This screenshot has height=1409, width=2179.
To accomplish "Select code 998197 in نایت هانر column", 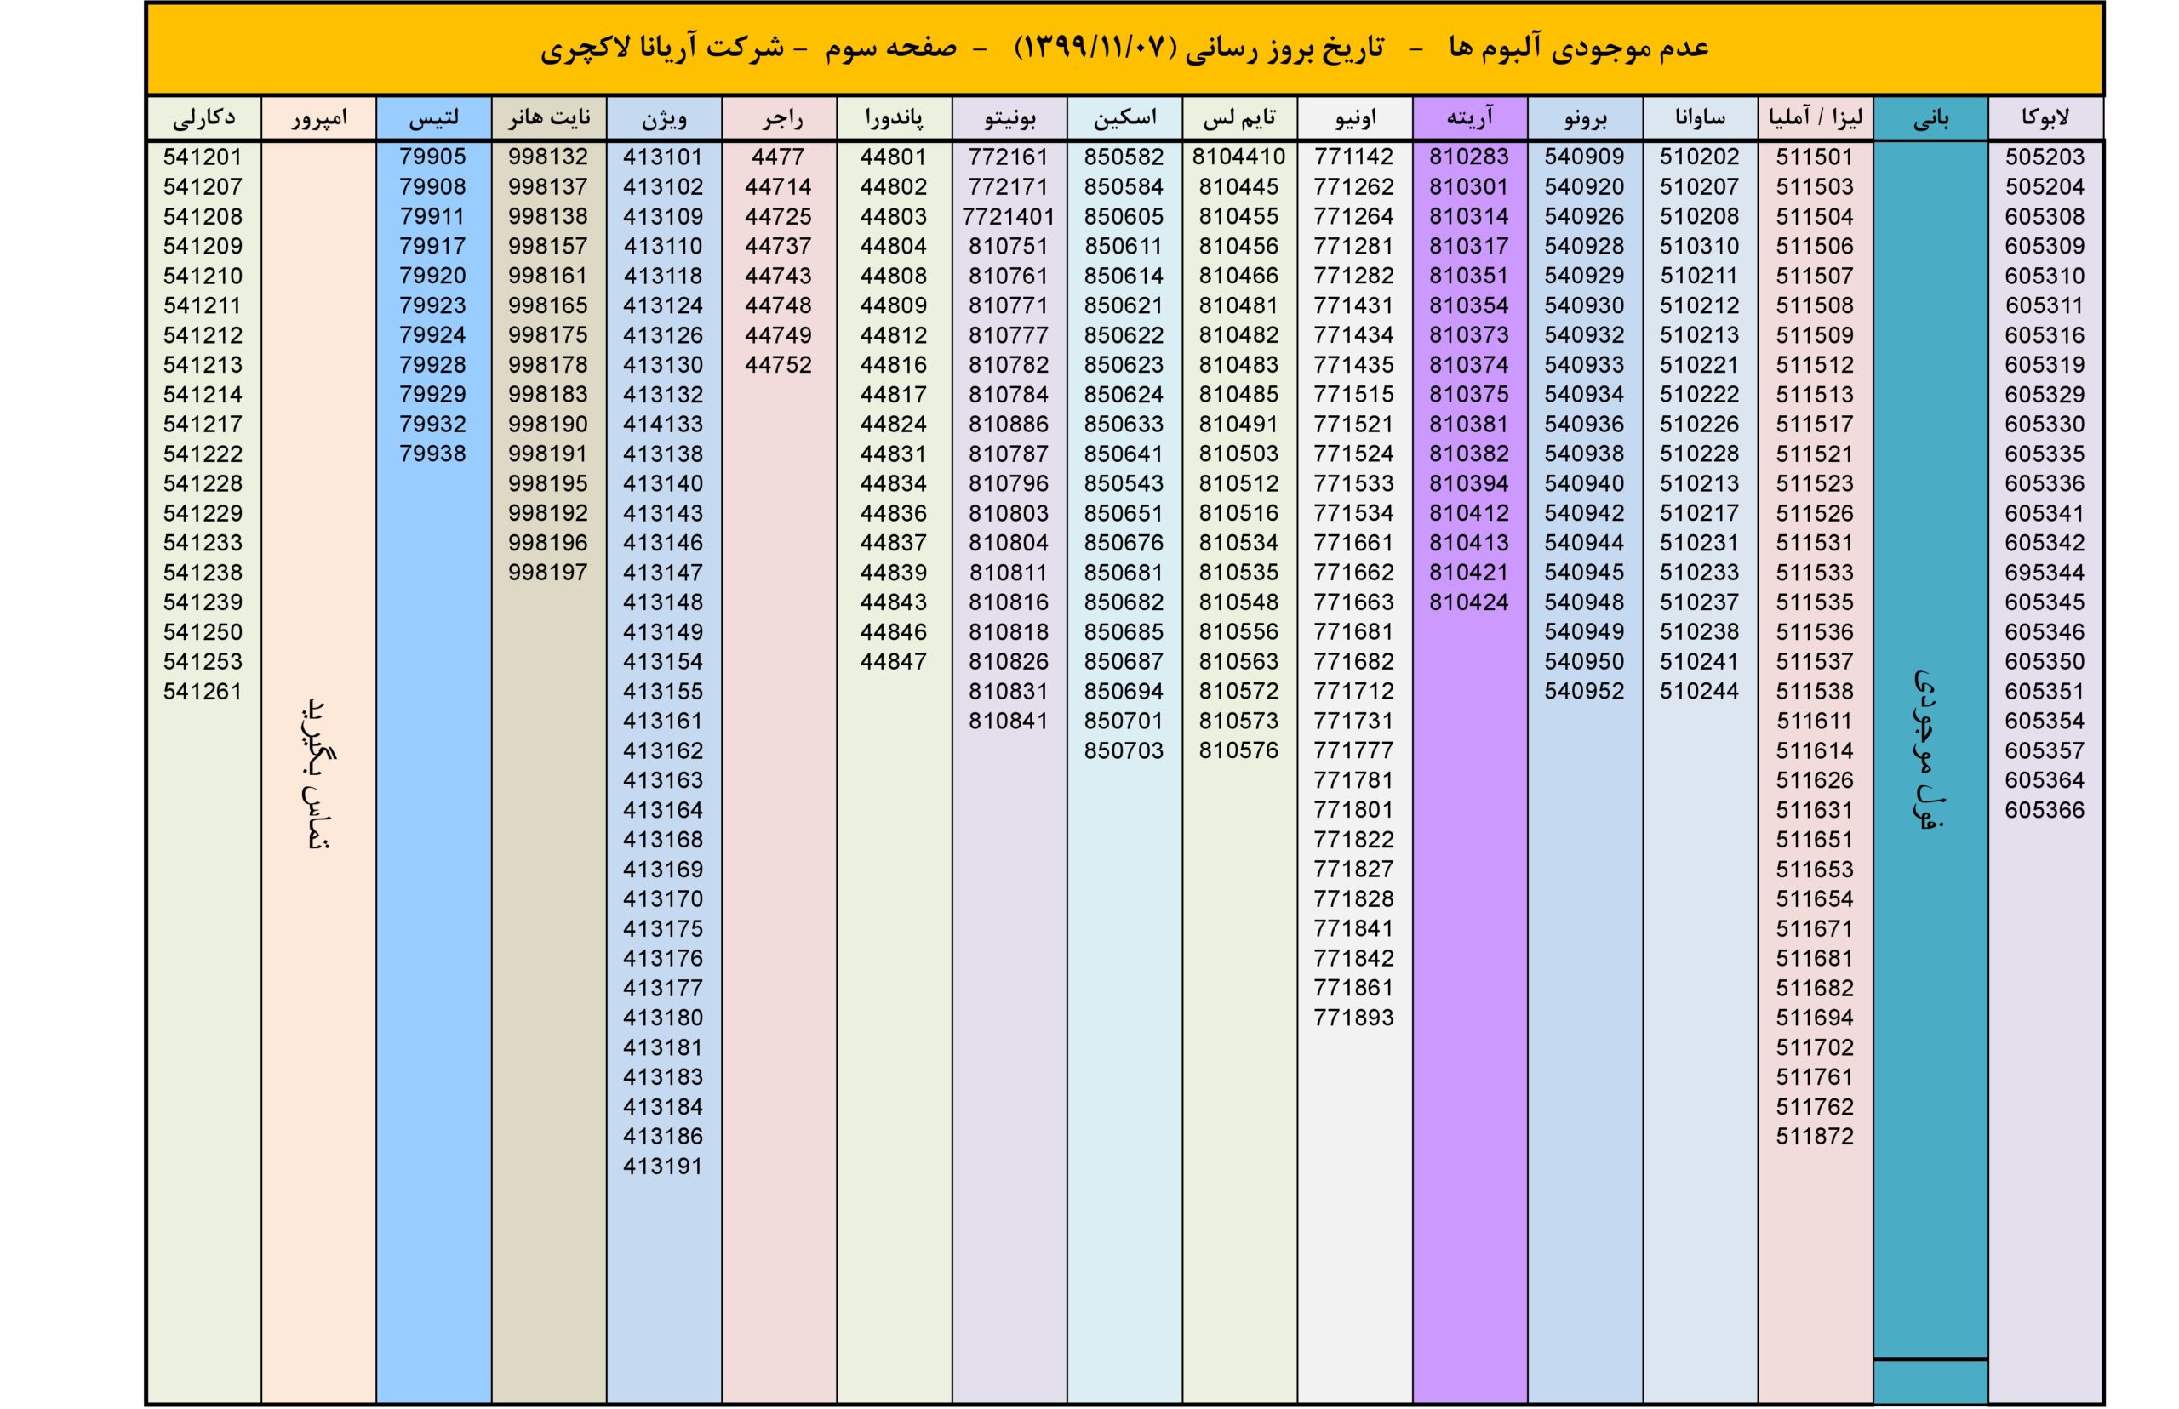I will [548, 573].
